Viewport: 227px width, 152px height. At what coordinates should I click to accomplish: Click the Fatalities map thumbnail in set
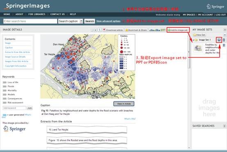point(198,48)
